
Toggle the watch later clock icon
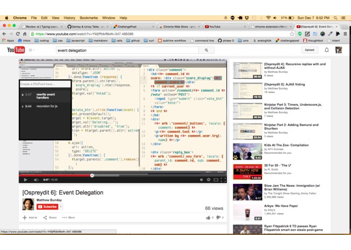click(x=201, y=180)
